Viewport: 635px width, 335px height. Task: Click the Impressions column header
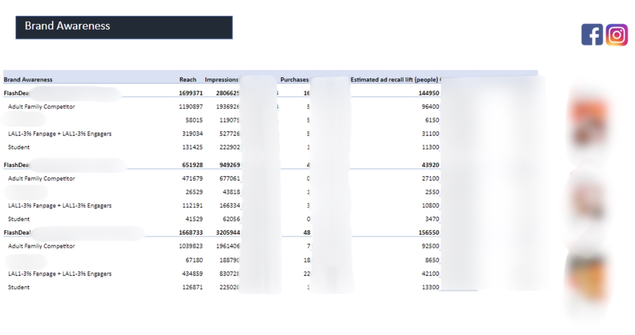click(222, 80)
